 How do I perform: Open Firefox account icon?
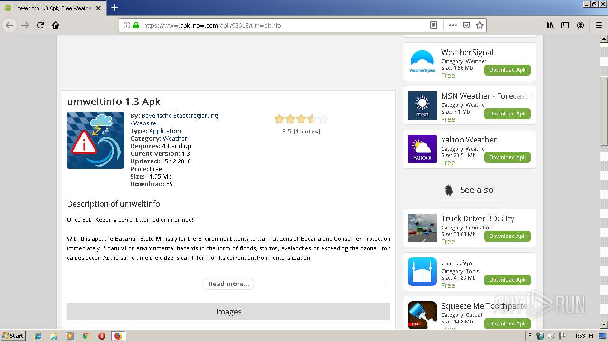pos(580,25)
